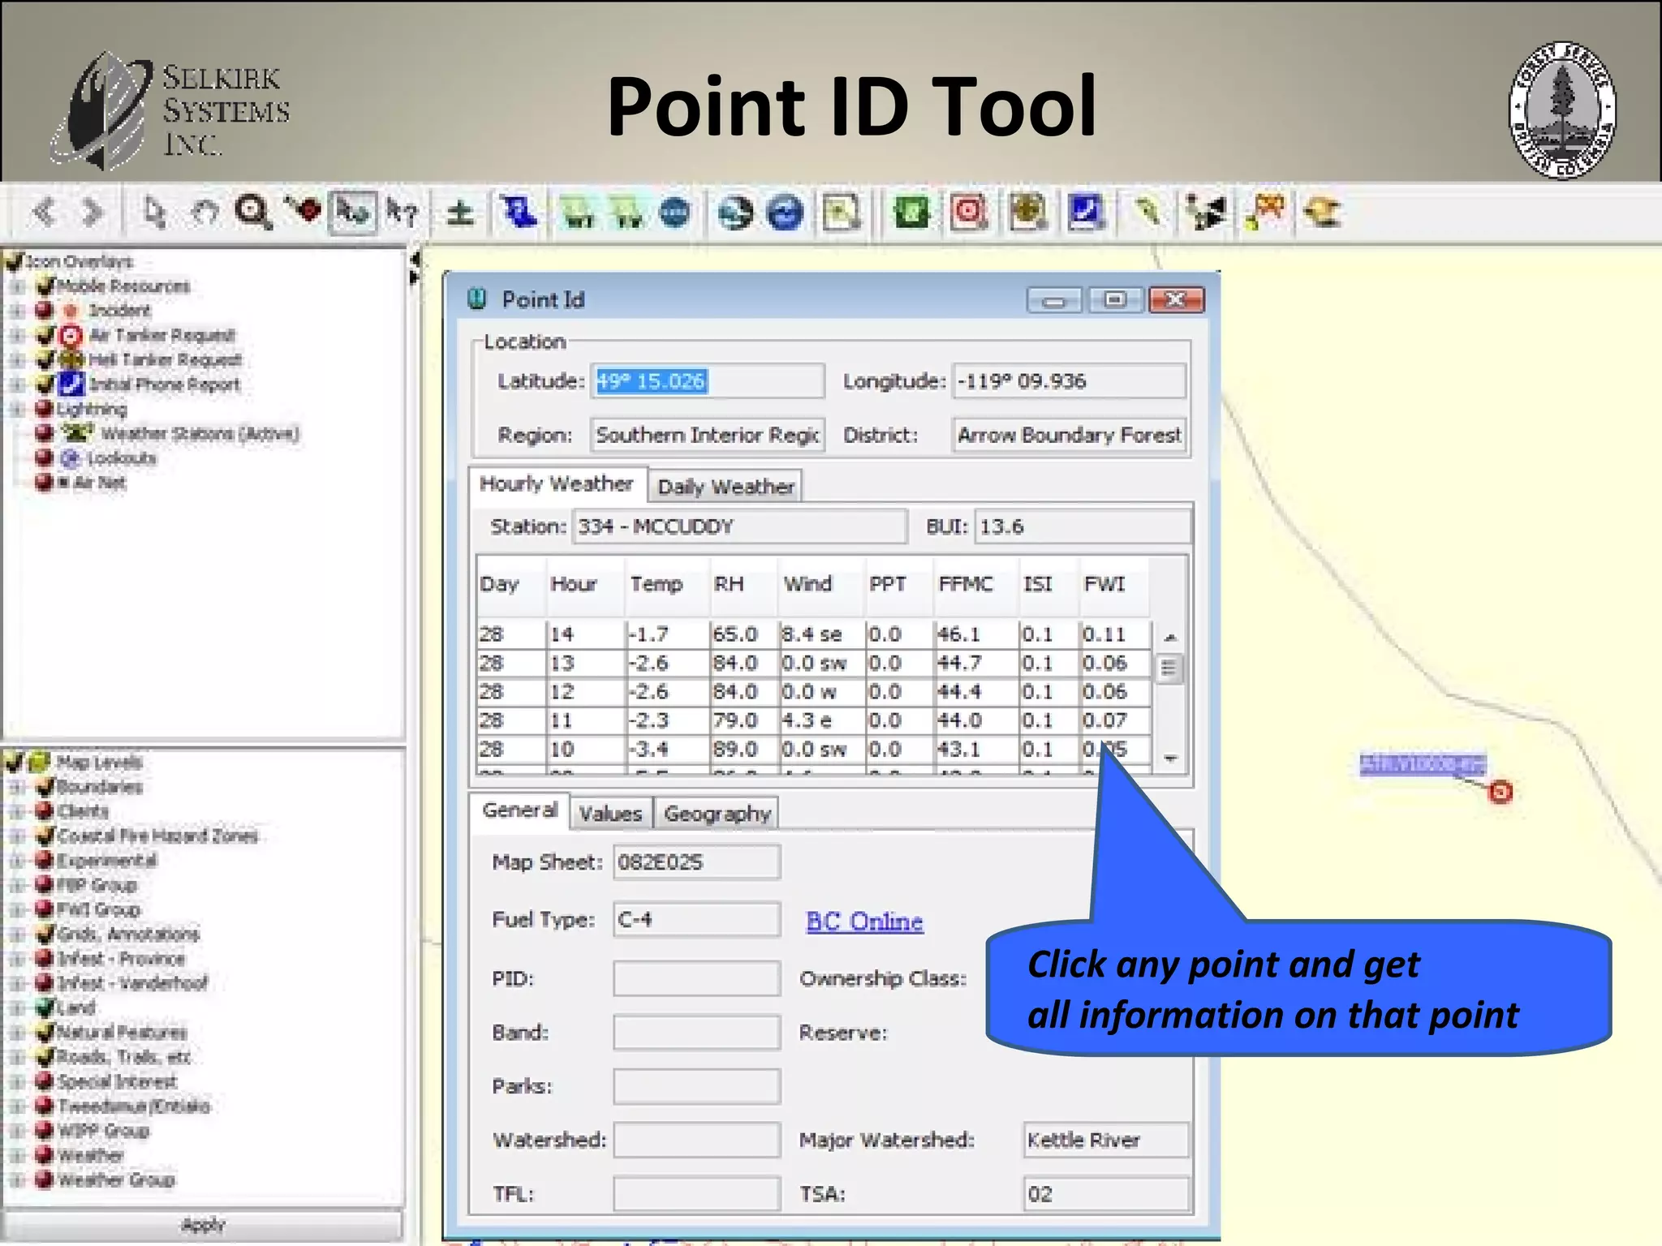Screen dimensions: 1662x1246
Task: Click the Fuel Type field showing C-4
Action: pyautogui.click(x=697, y=920)
